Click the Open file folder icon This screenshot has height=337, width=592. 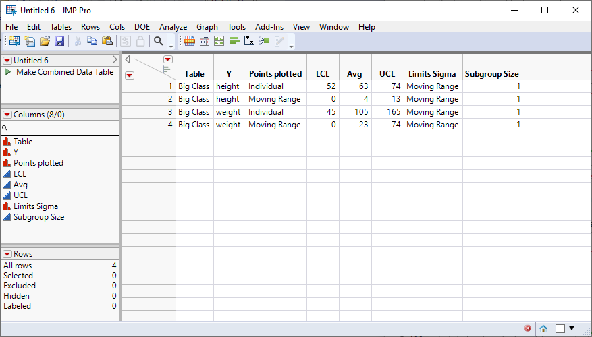click(x=45, y=41)
